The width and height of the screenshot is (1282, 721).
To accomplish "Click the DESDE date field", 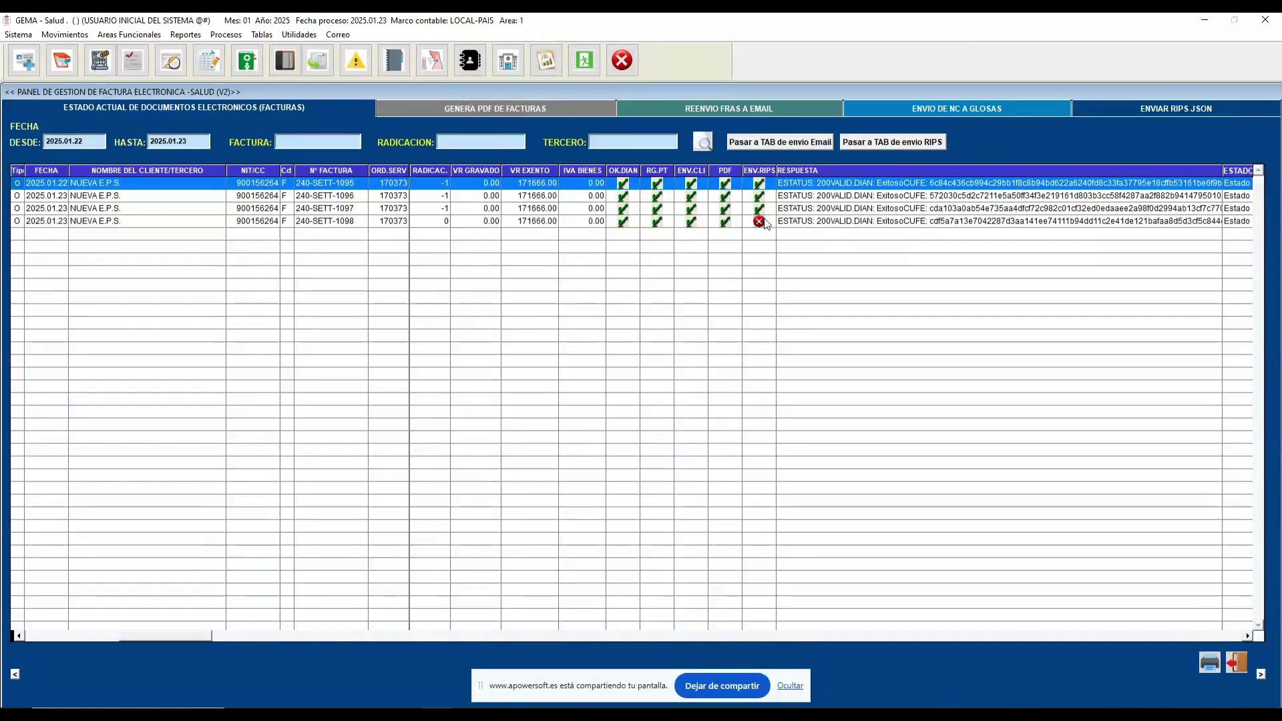I will click(74, 142).
